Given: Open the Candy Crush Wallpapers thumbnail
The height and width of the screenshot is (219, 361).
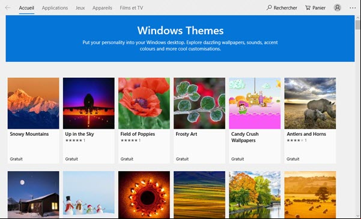Looking at the screenshot, I should pyautogui.click(x=255, y=103).
